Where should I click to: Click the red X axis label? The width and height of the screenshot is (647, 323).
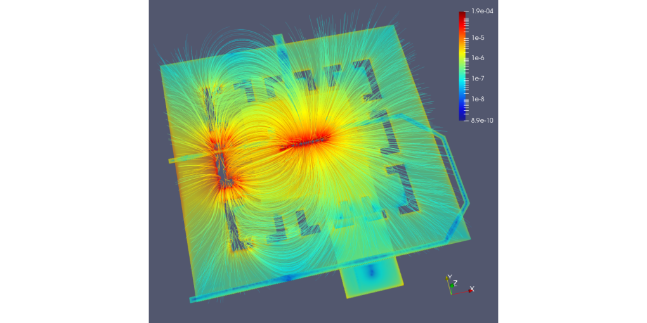(472, 289)
